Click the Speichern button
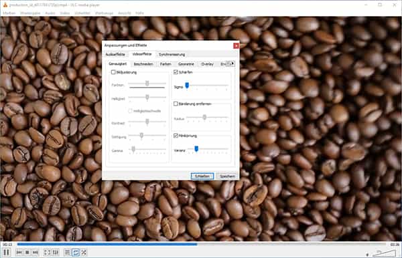Image resolution: width=402 pixels, height=258 pixels. [x=227, y=176]
